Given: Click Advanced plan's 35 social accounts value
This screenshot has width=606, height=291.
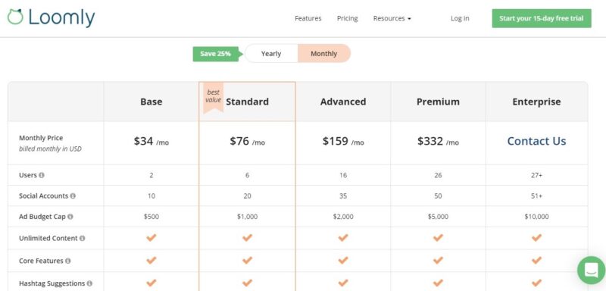Looking at the screenshot, I should (x=343, y=196).
